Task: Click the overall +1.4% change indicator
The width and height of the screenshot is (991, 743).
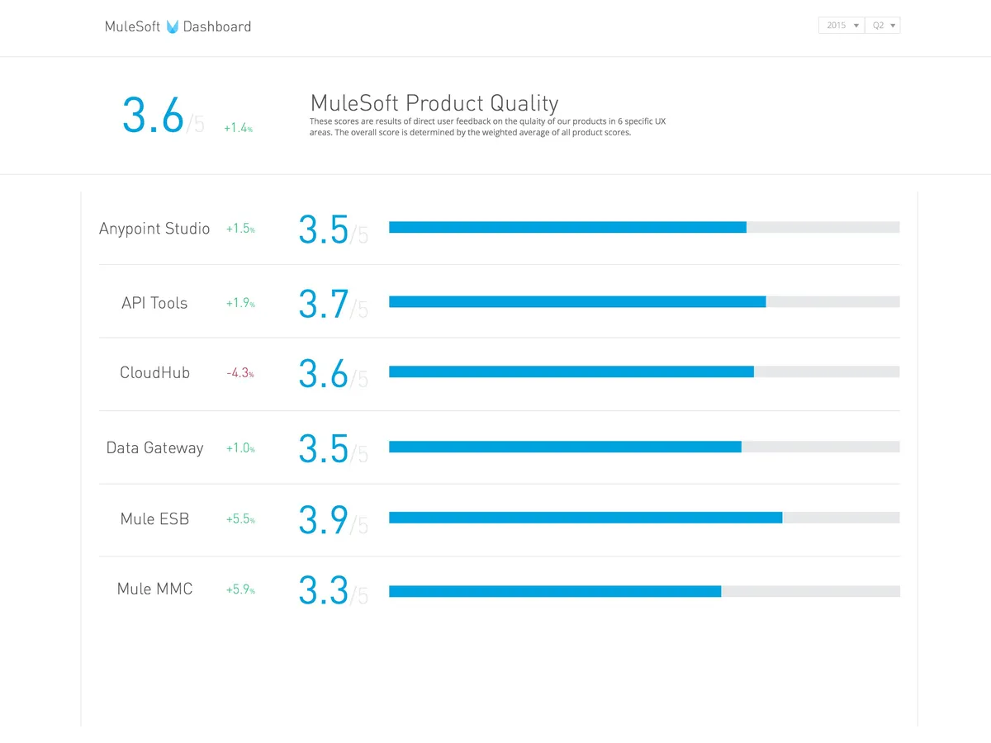Action: coord(238,128)
